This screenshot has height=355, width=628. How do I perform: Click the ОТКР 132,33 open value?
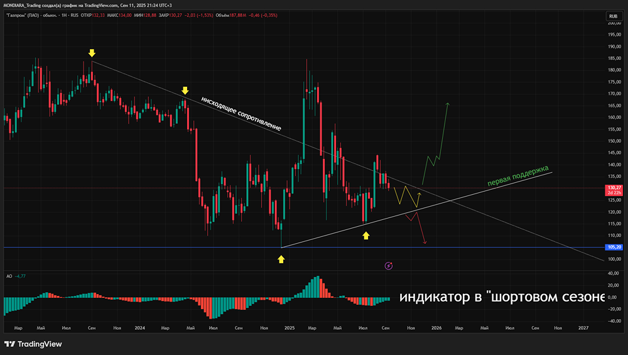92,15
